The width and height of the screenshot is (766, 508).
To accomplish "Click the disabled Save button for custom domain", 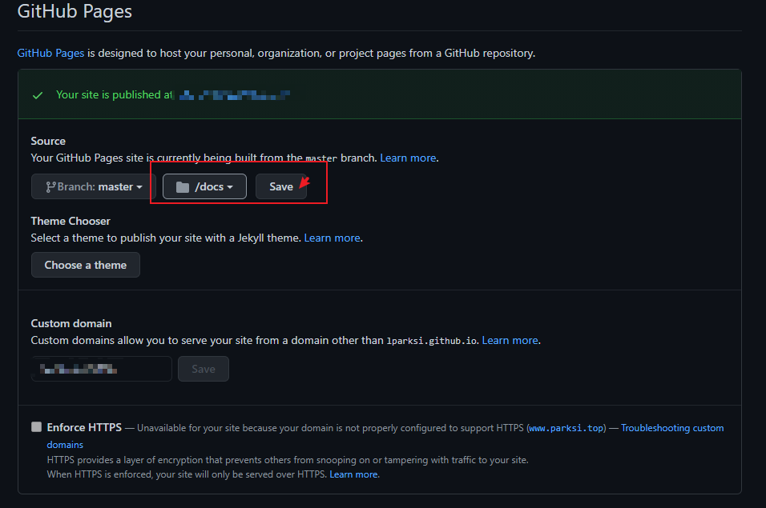I will coord(204,369).
